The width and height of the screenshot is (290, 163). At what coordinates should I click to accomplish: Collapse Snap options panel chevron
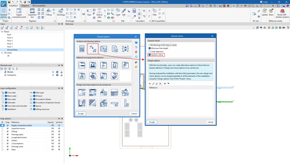(x=59, y=119)
